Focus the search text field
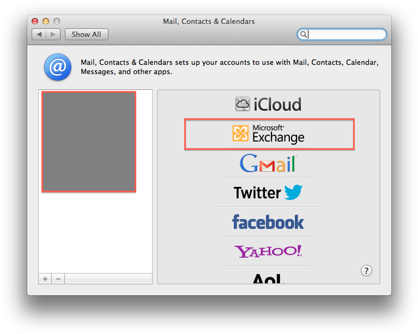Viewport: 418px width, 334px height. (346, 34)
